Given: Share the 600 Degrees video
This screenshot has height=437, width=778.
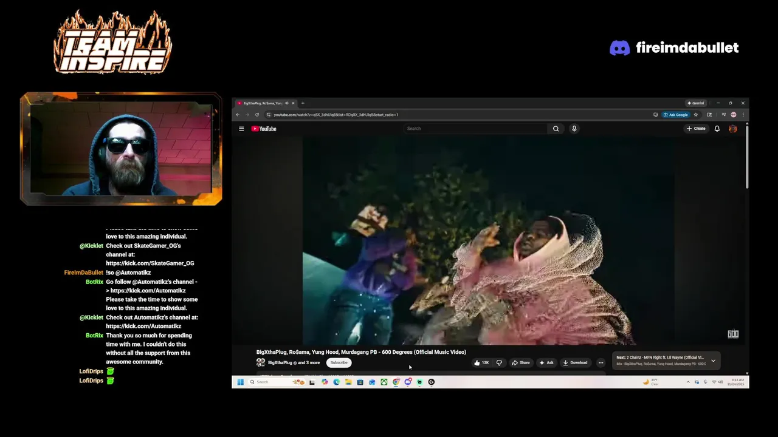Looking at the screenshot, I should [x=520, y=363].
